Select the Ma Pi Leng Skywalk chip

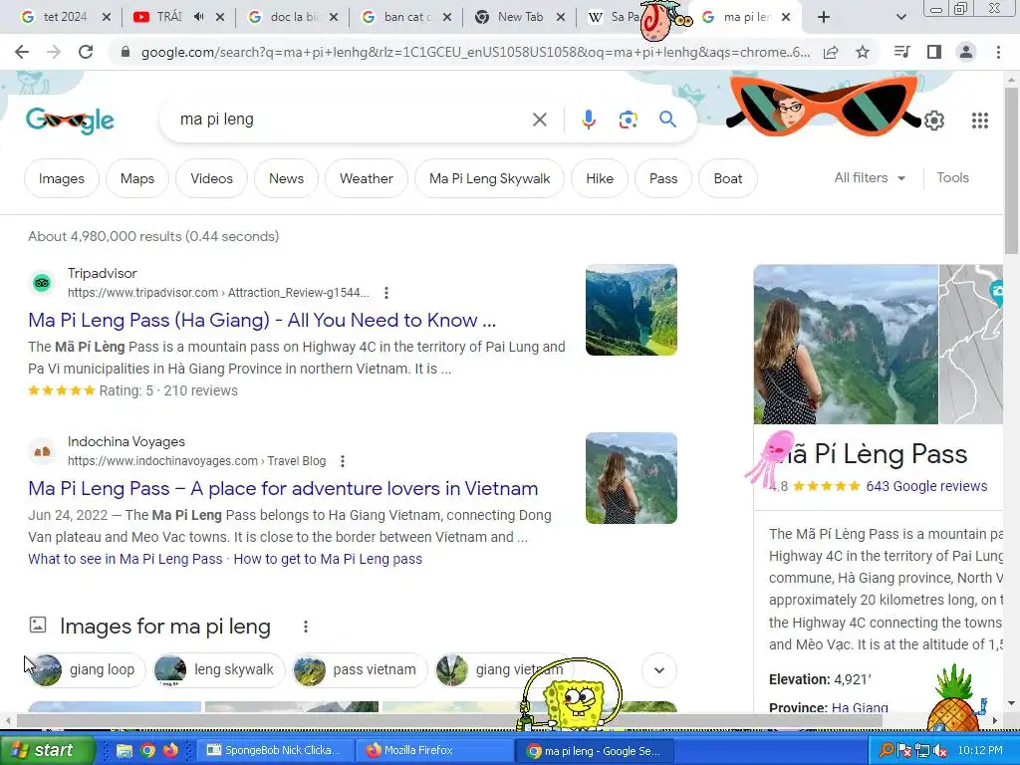tap(490, 178)
